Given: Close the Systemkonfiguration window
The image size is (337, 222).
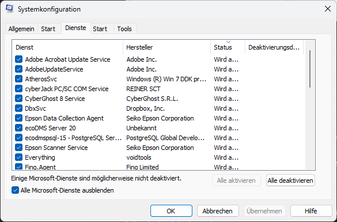Looking at the screenshot, I should tap(328, 9).
